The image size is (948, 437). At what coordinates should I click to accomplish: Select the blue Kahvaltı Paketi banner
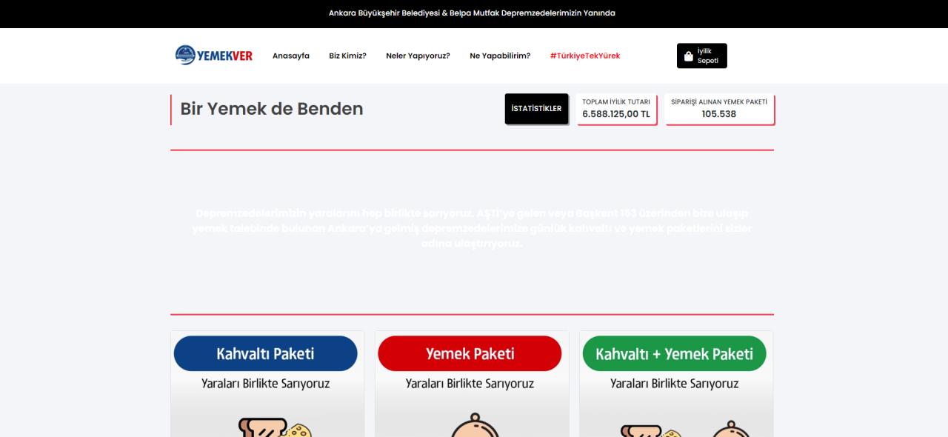(x=265, y=353)
